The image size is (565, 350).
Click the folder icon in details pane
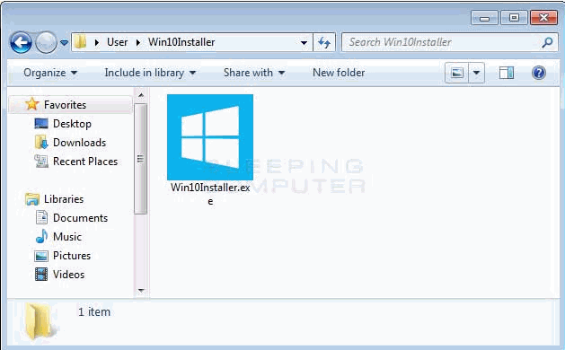tap(40, 321)
